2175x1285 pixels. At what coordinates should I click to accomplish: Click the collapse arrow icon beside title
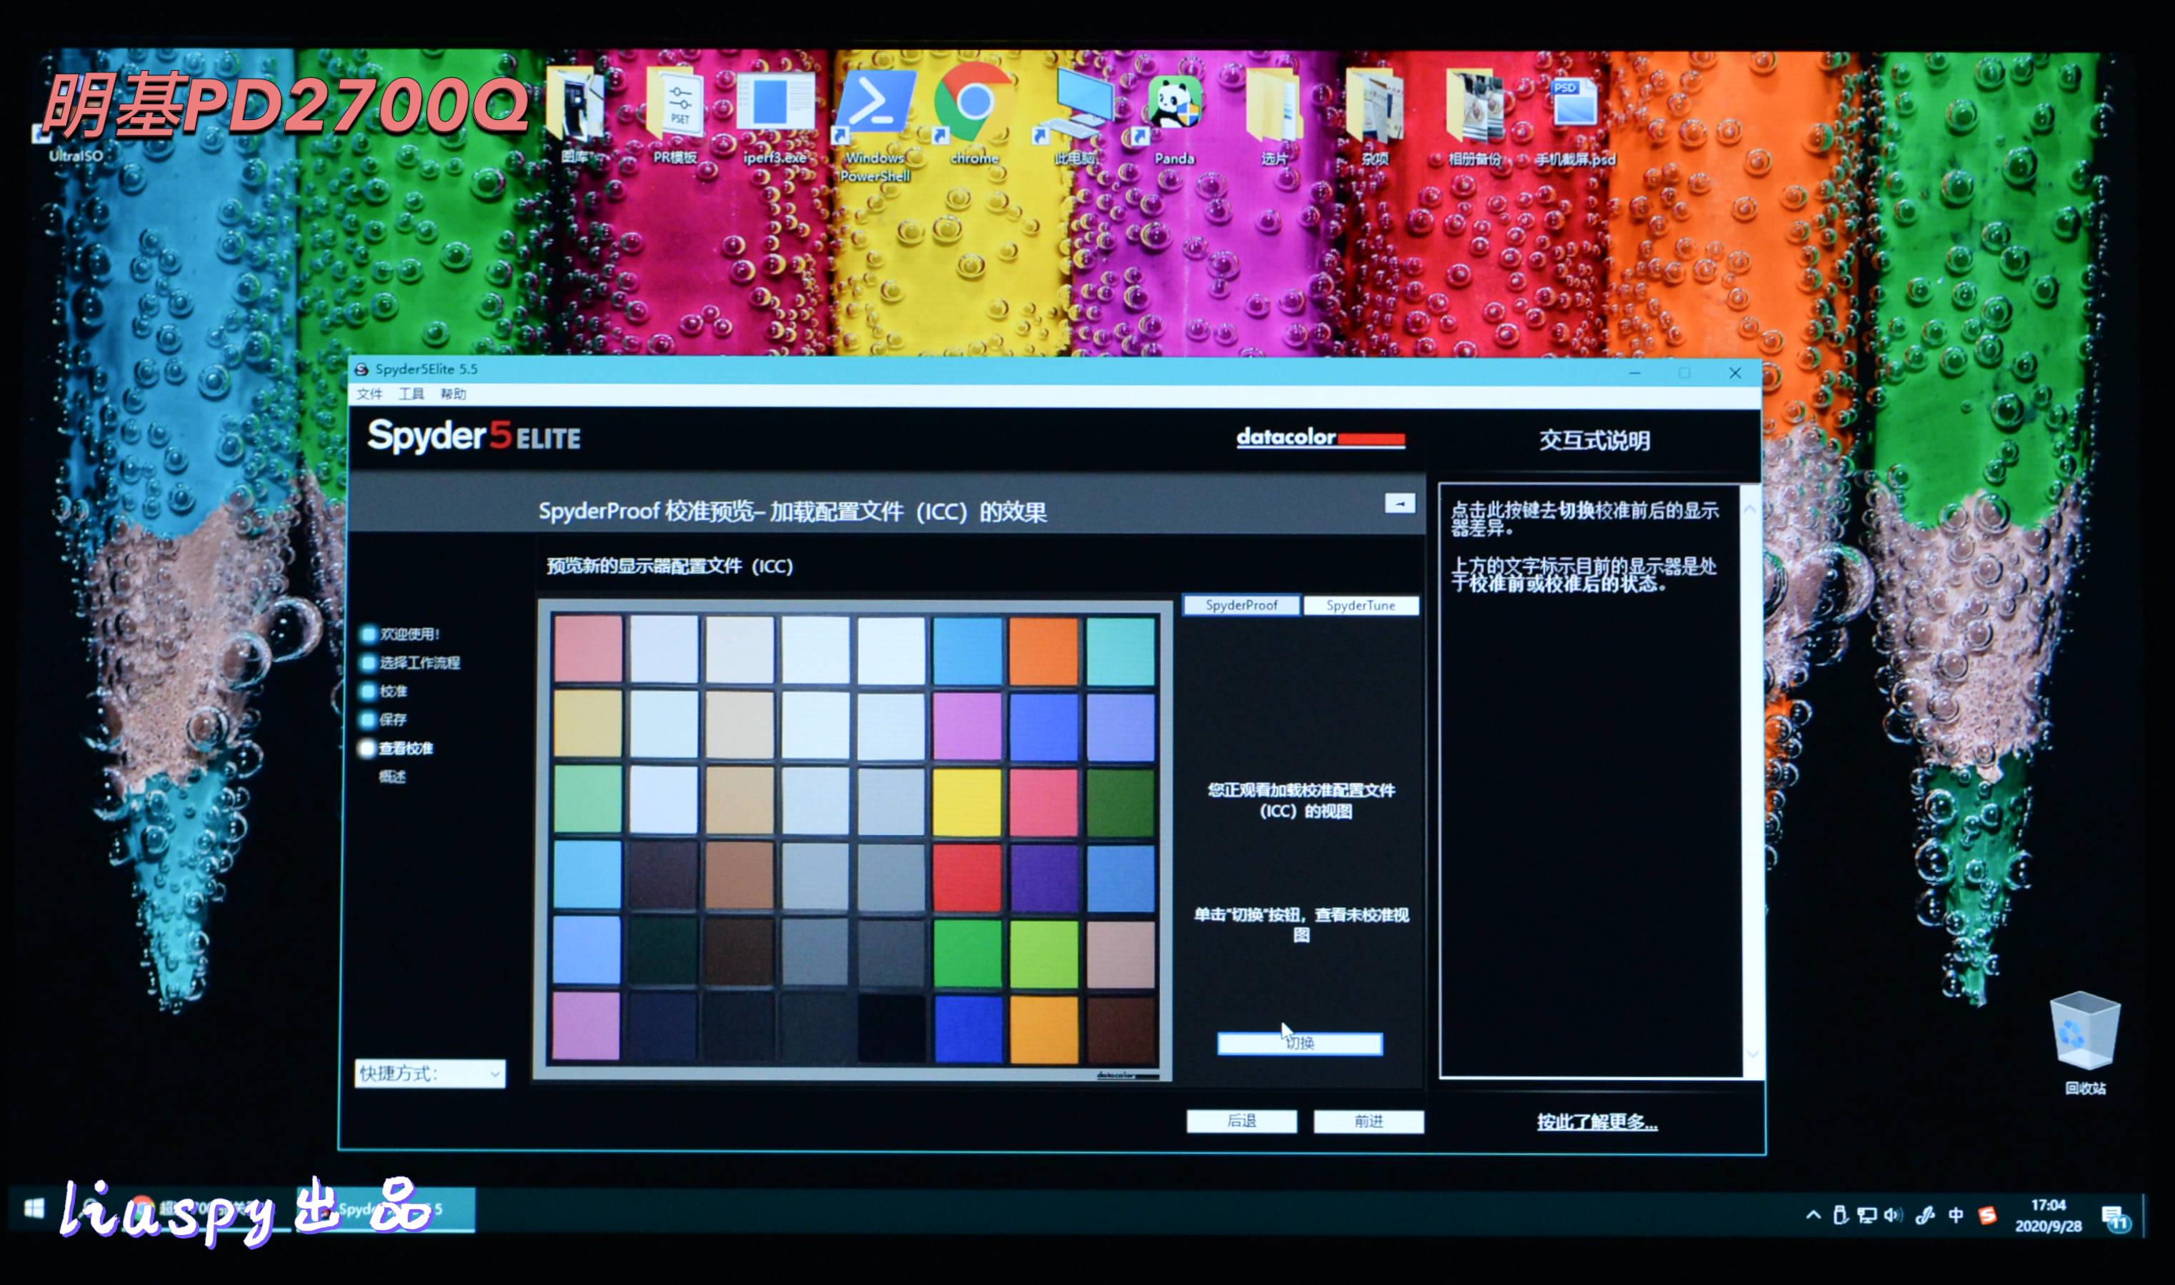tap(1399, 503)
